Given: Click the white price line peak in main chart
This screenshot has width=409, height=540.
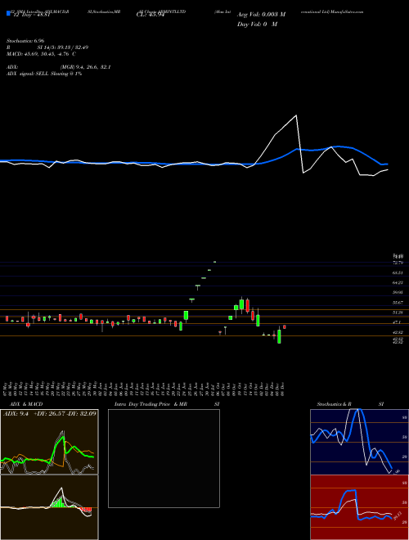Looking at the screenshot, I should click(296, 115).
